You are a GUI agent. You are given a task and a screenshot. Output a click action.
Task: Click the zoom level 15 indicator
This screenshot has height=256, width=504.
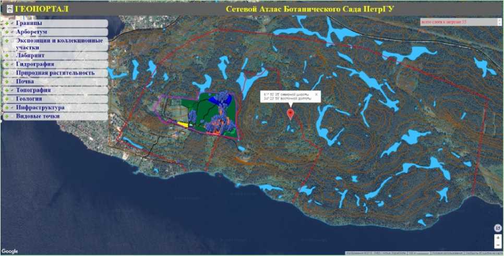tap(498, 228)
